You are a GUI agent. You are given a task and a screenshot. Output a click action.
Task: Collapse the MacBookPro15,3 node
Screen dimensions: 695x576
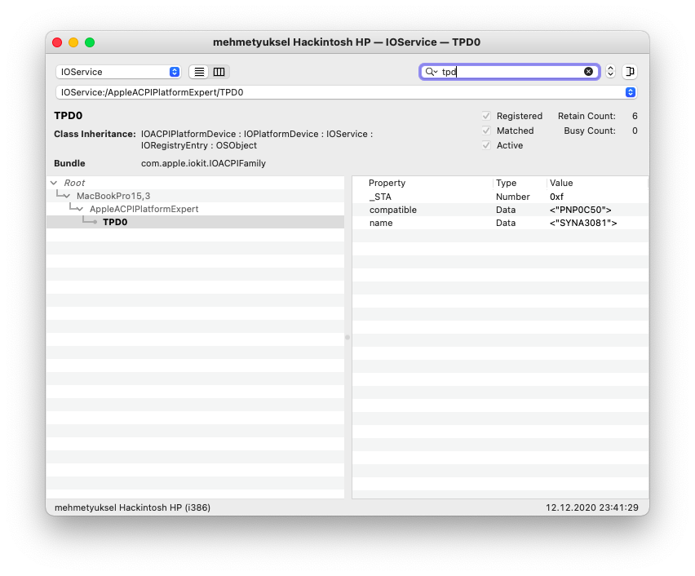(67, 197)
